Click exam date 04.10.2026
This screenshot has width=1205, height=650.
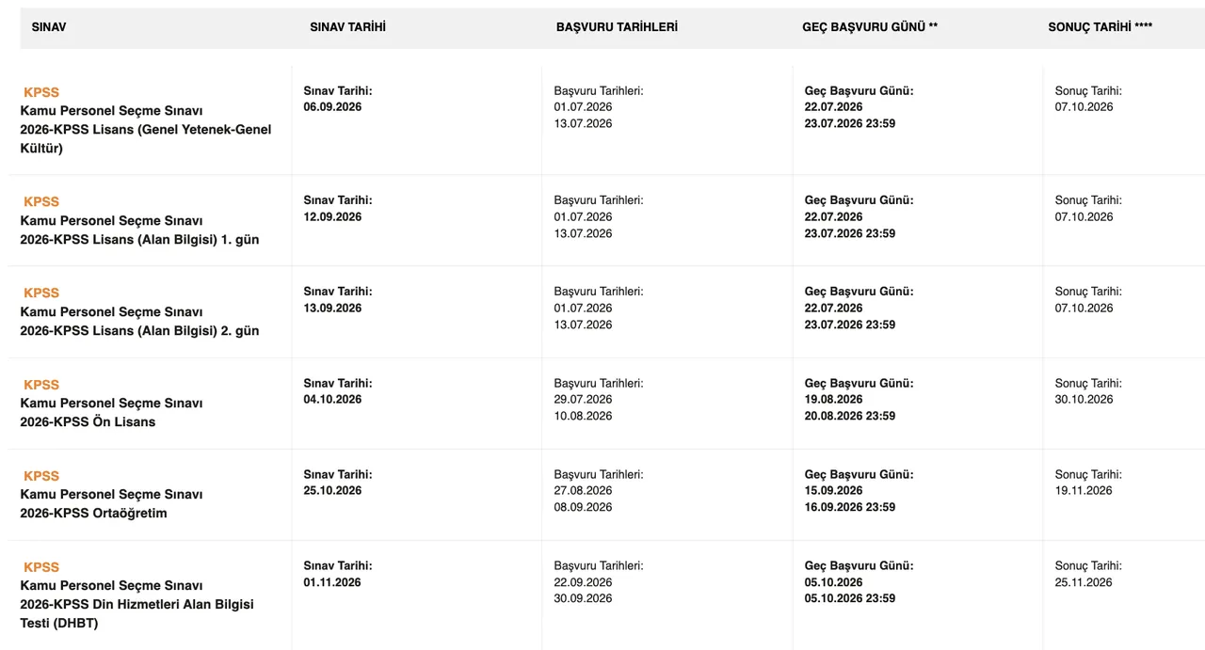pyautogui.click(x=332, y=400)
